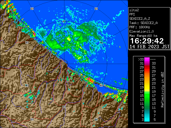Screen dimensions: 171x128
Task: Pick the bright green swatch beside left value "15"
Action: (147, 95)
